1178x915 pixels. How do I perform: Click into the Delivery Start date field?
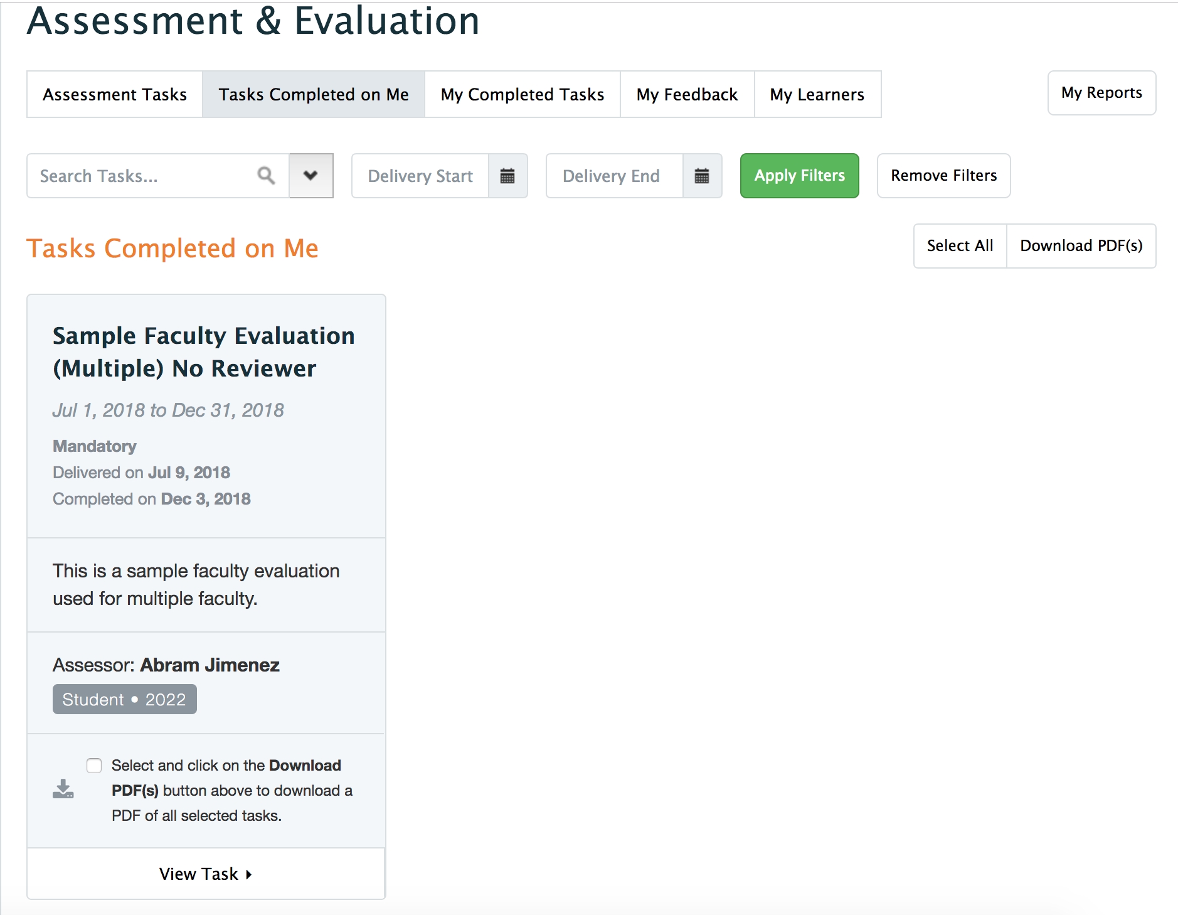click(420, 176)
